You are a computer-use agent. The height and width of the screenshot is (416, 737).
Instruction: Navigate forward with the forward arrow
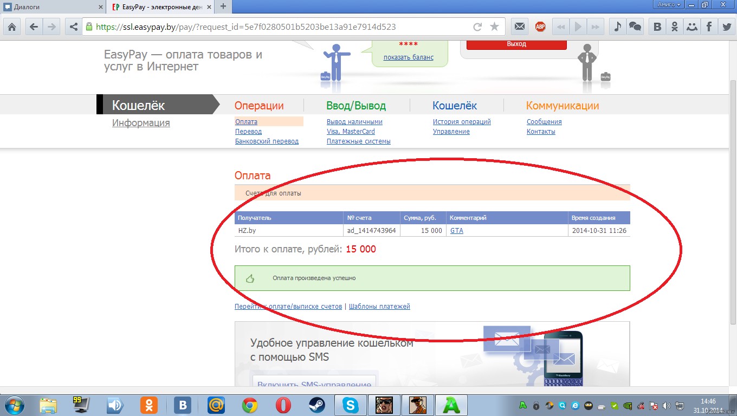(x=51, y=27)
